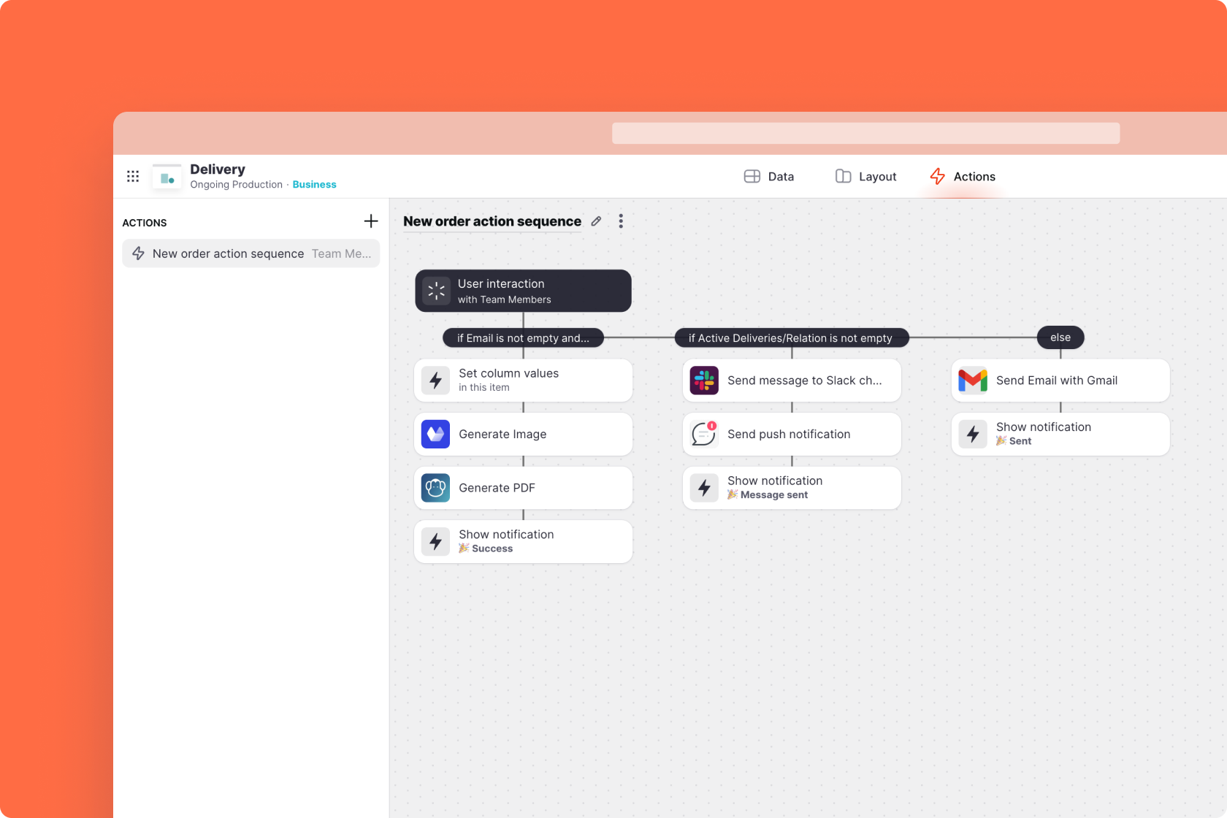The height and width of the screenshot is (818, 1227).
Task: Add a new action with the plus button
Action: 371,221
